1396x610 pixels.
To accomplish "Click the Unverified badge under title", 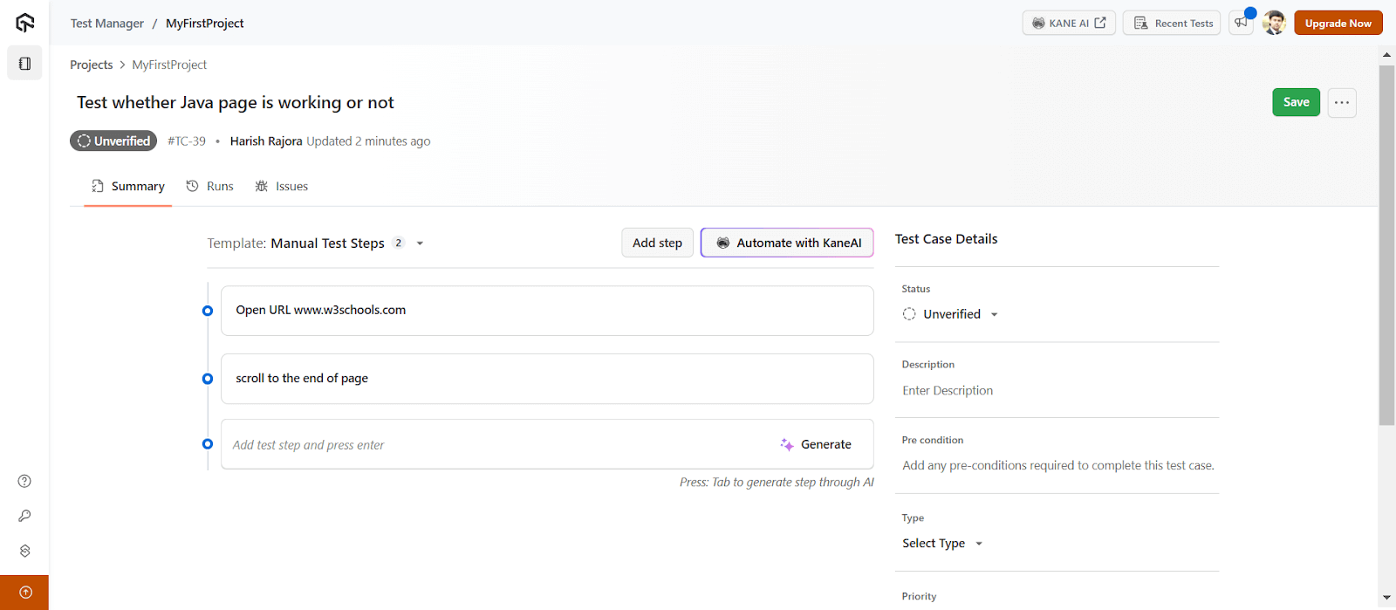I will click(x=113, y=141).
